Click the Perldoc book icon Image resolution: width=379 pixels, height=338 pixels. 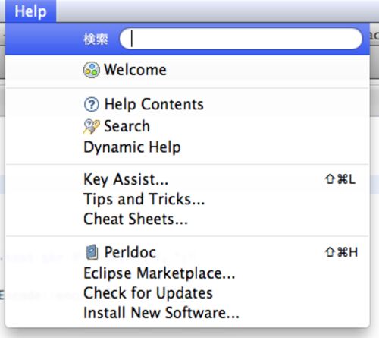click(x=92, y=252)
